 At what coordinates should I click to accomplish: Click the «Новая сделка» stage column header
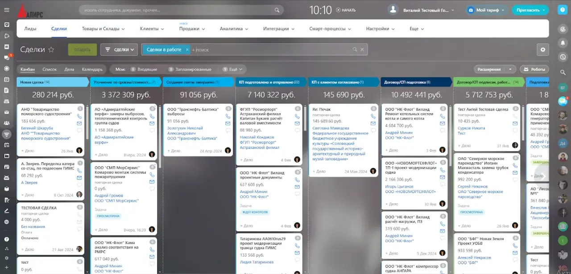click(x=53, y=82)
